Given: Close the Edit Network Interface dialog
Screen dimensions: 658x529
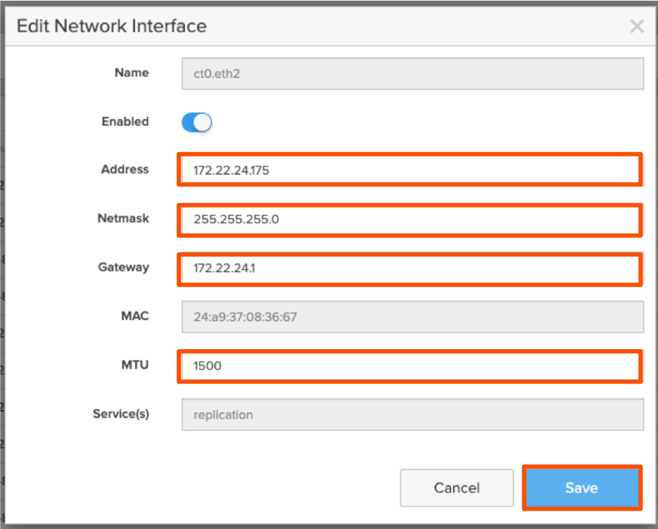Looking at the screenshot, I should tap(637, 26).
